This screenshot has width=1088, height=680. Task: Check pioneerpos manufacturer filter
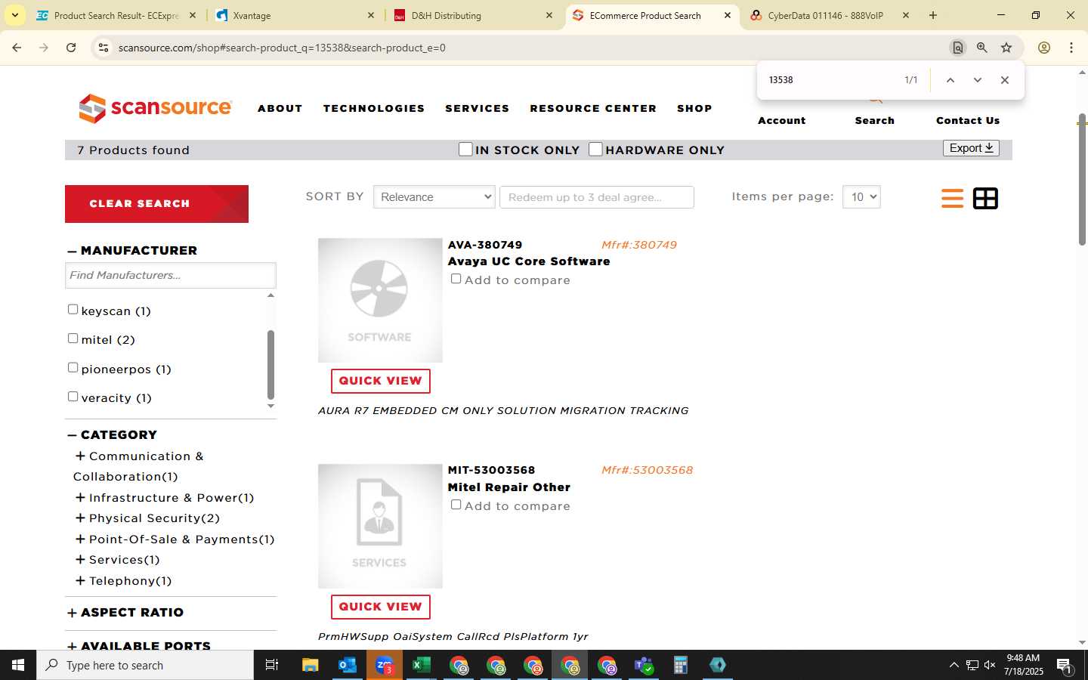coord(73,367)
